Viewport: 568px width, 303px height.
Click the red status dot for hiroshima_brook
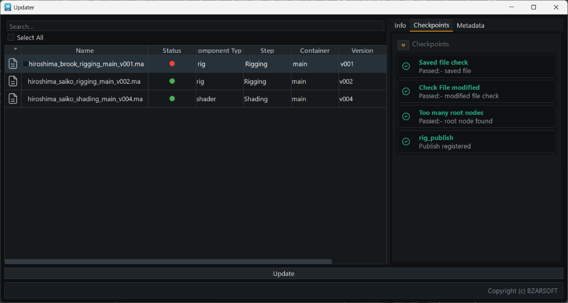click(x=172, y=64)
